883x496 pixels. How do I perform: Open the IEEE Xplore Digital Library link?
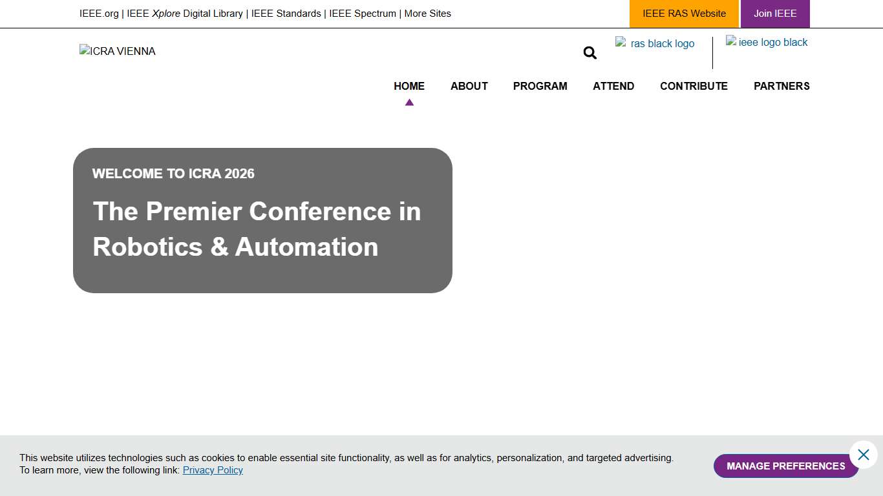point(184,13)
